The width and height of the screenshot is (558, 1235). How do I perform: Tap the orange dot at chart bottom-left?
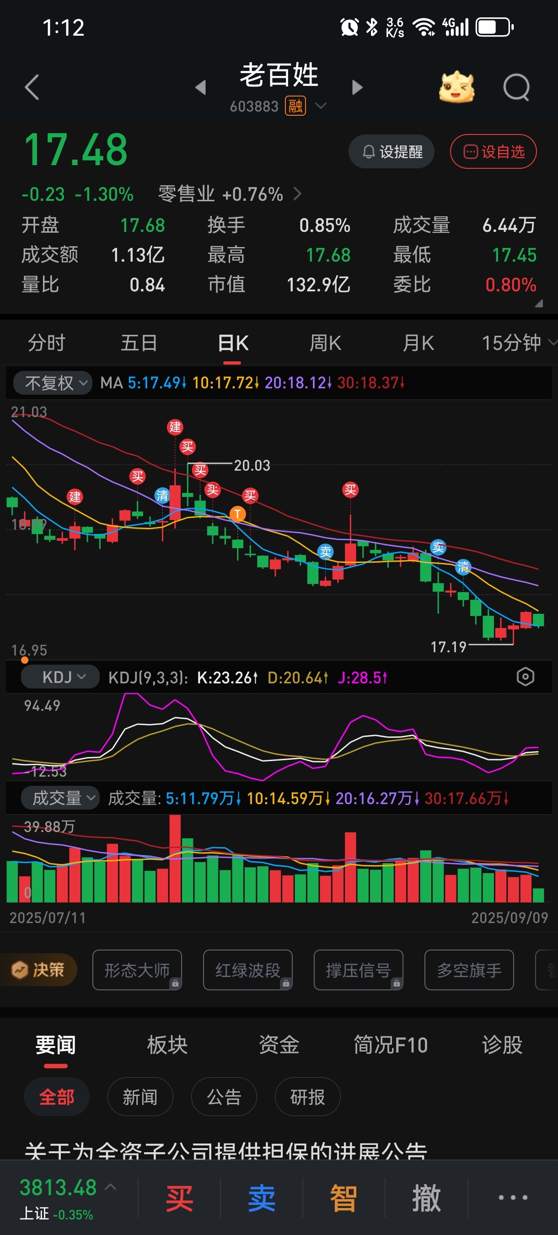pyautogui.click(x=25, y=660)
